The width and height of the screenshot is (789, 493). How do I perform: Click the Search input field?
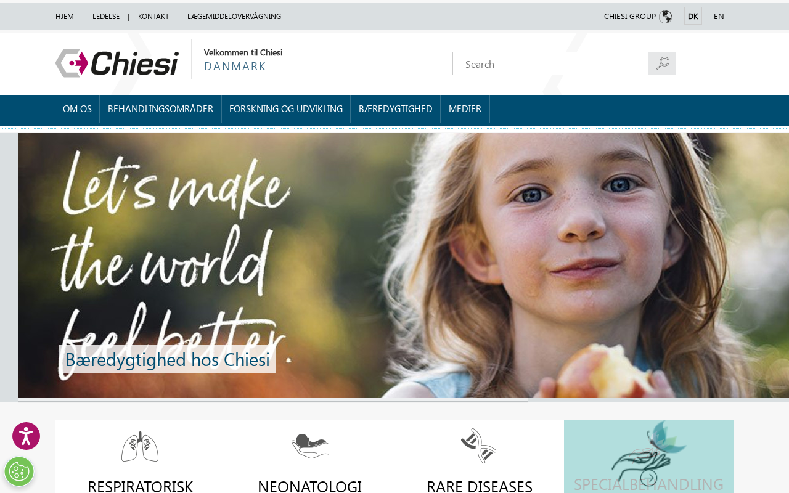point(550,63)
